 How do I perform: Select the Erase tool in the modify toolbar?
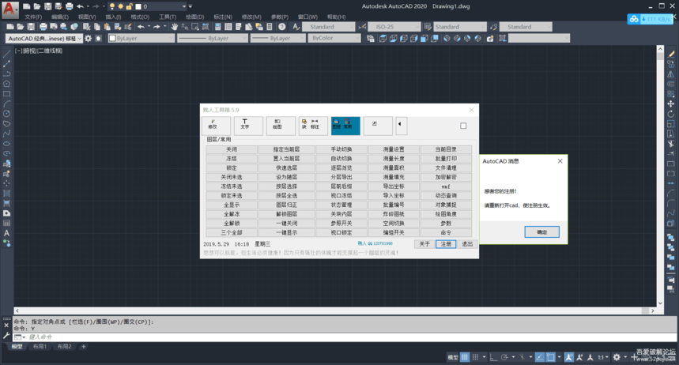[x=671, y=55]
